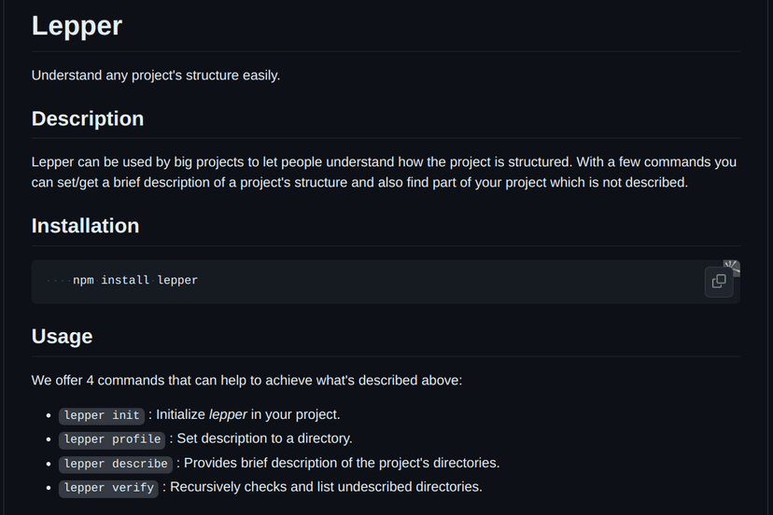
Task: Click 'Recursively checks and list undescribed directories' text
Action: point(326,487)
